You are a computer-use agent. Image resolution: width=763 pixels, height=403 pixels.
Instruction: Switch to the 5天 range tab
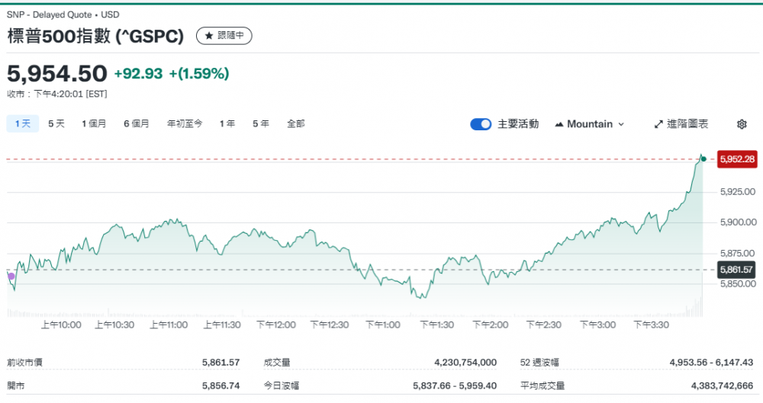56,123
